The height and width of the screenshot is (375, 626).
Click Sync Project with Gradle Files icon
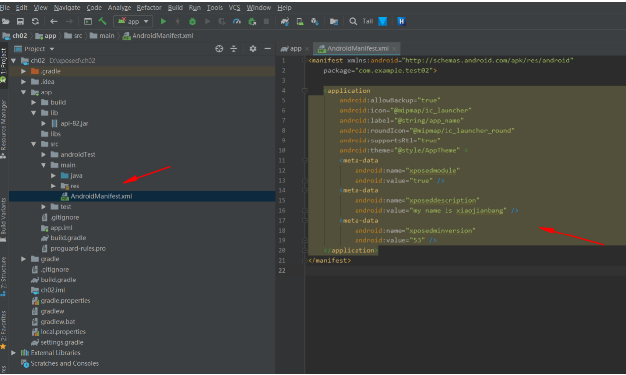pyautogui.click(x=285, y=21)
